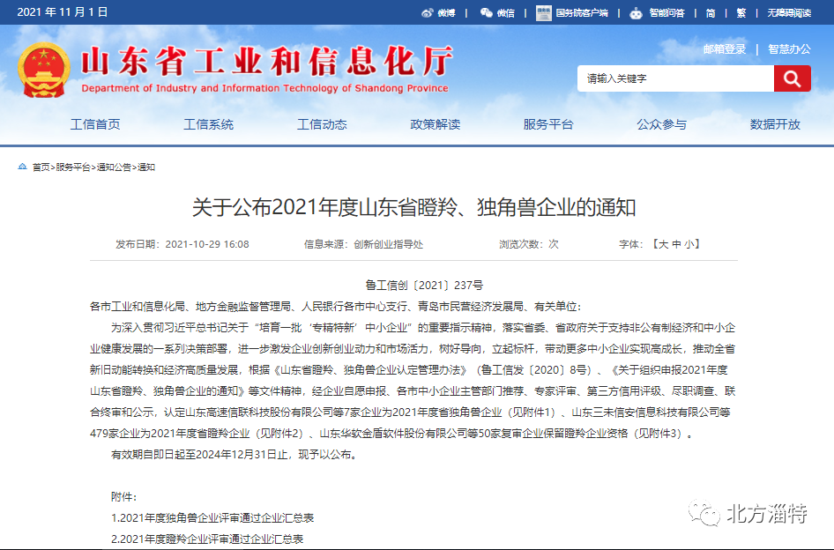Click the national emblem logo
This screenshot has height=550, width=834.
tap(43, 70)
